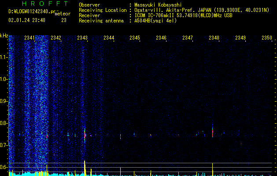
Task: Click the 0.9 frequency axis label
Action: pos(4,101)
